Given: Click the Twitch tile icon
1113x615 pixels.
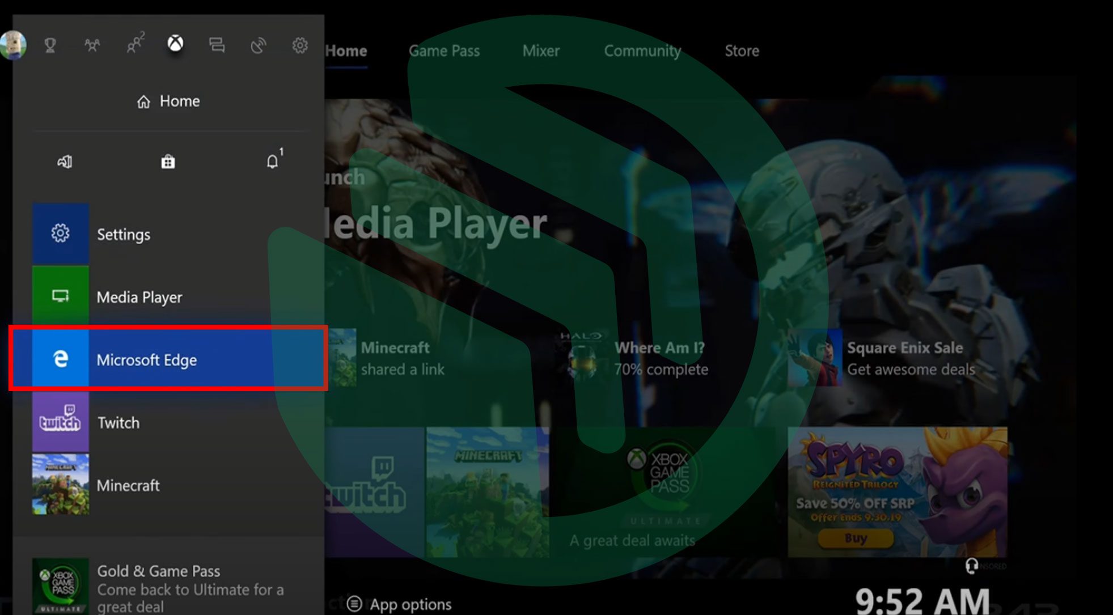Looking at the screenshot, I should tap(60, 422).
